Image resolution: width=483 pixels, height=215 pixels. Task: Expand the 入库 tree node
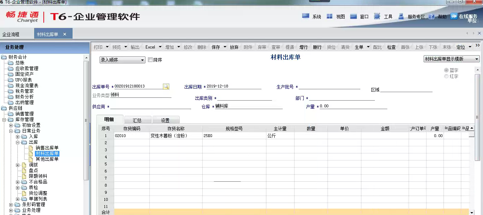click(18, 137)
